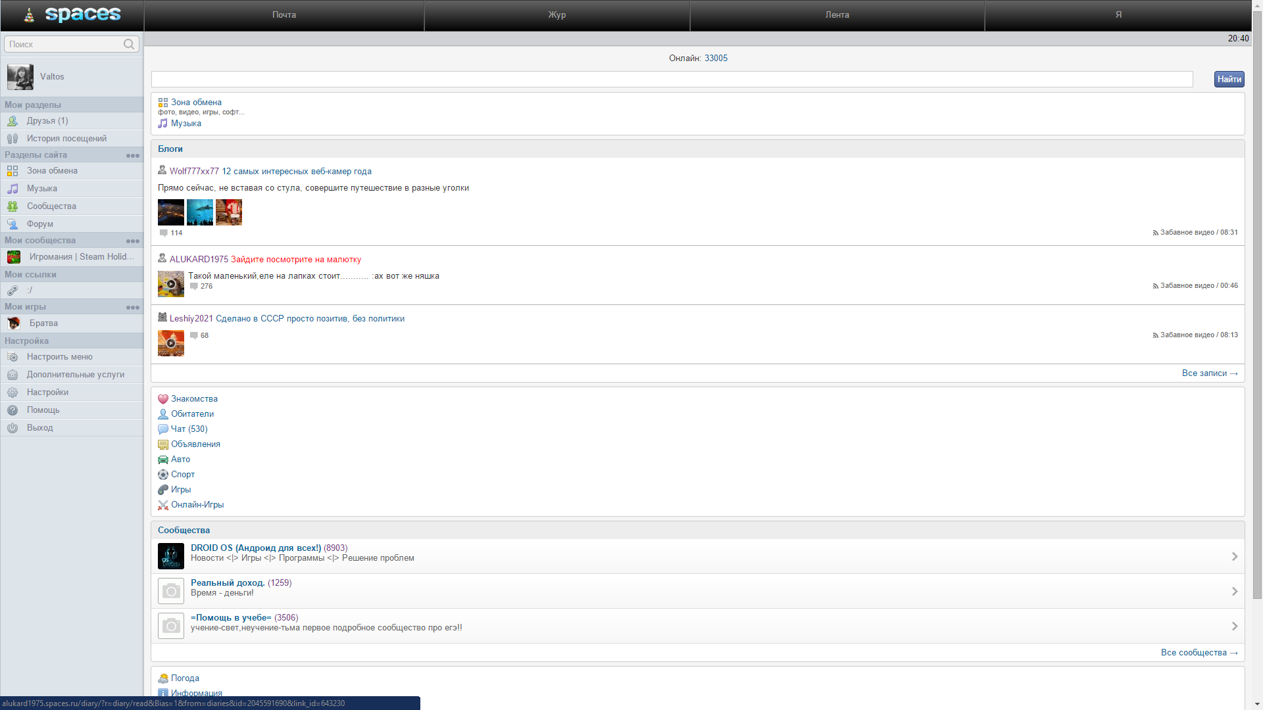Click the RSS icon near Забавное видео 08:31
The width and height of the screenshot is (1263, 710).
point(1155,232)
